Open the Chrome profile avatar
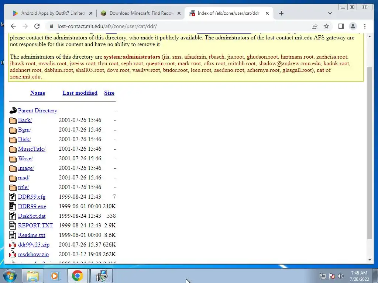Screen dimensions: 378x283 click(353, 26)
